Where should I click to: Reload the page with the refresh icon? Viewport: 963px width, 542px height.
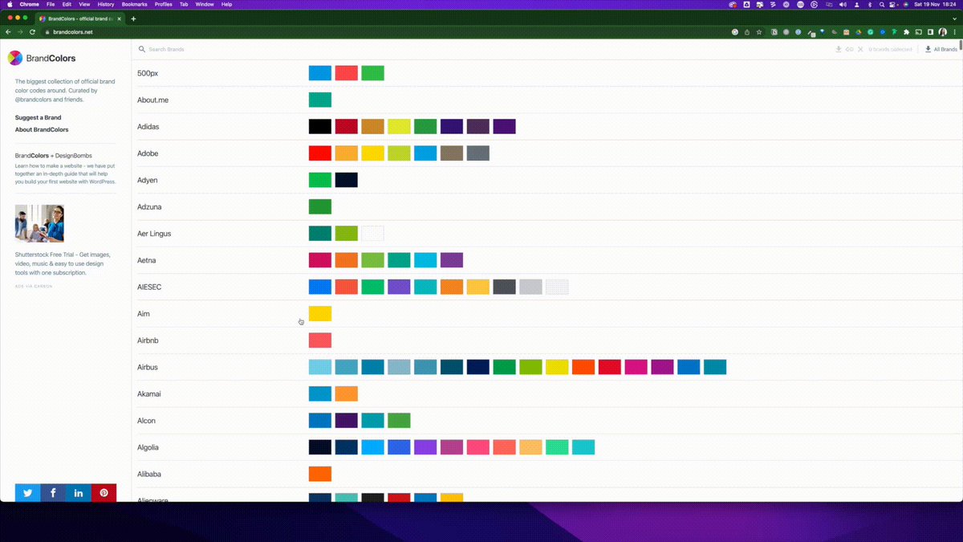click(x=32, y=32)
